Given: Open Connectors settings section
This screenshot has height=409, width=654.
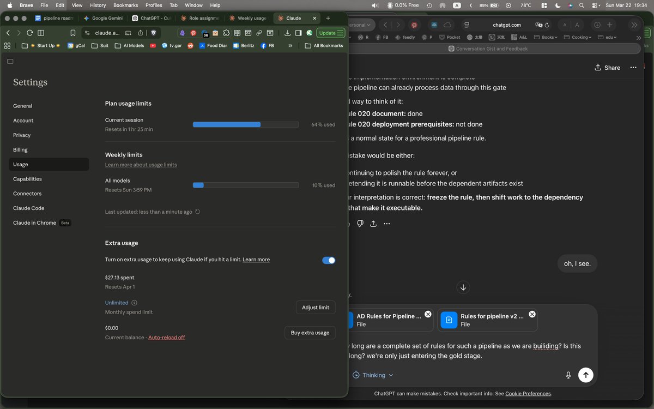Looking at the screenshot, I should pyautogui.click(x=49, y=194).
